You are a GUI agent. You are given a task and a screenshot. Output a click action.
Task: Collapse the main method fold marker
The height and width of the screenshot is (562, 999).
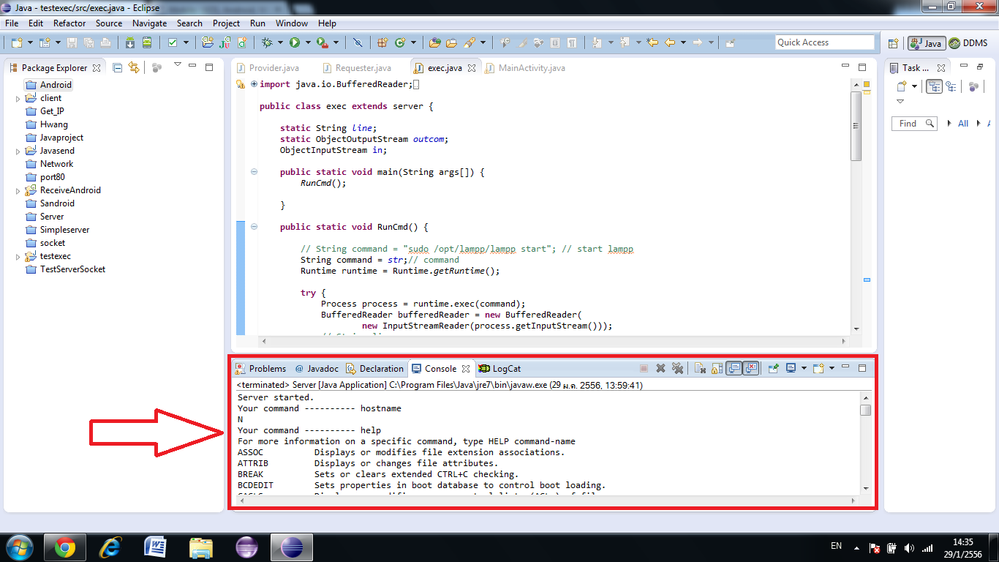[254, 172]
